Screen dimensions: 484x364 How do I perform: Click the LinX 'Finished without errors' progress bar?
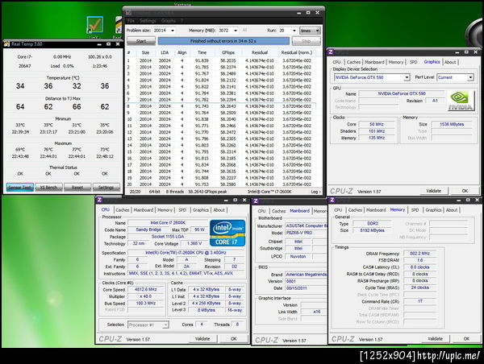[223, 41]
